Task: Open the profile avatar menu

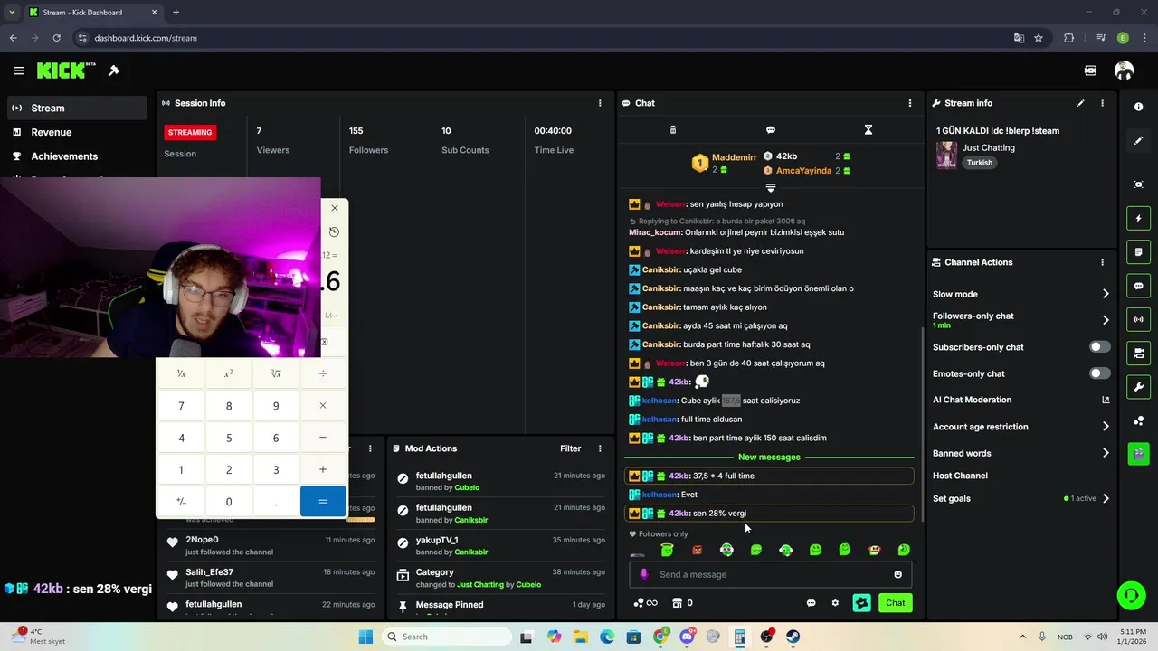Action: pyautogui.click(x=1124, y=71)
